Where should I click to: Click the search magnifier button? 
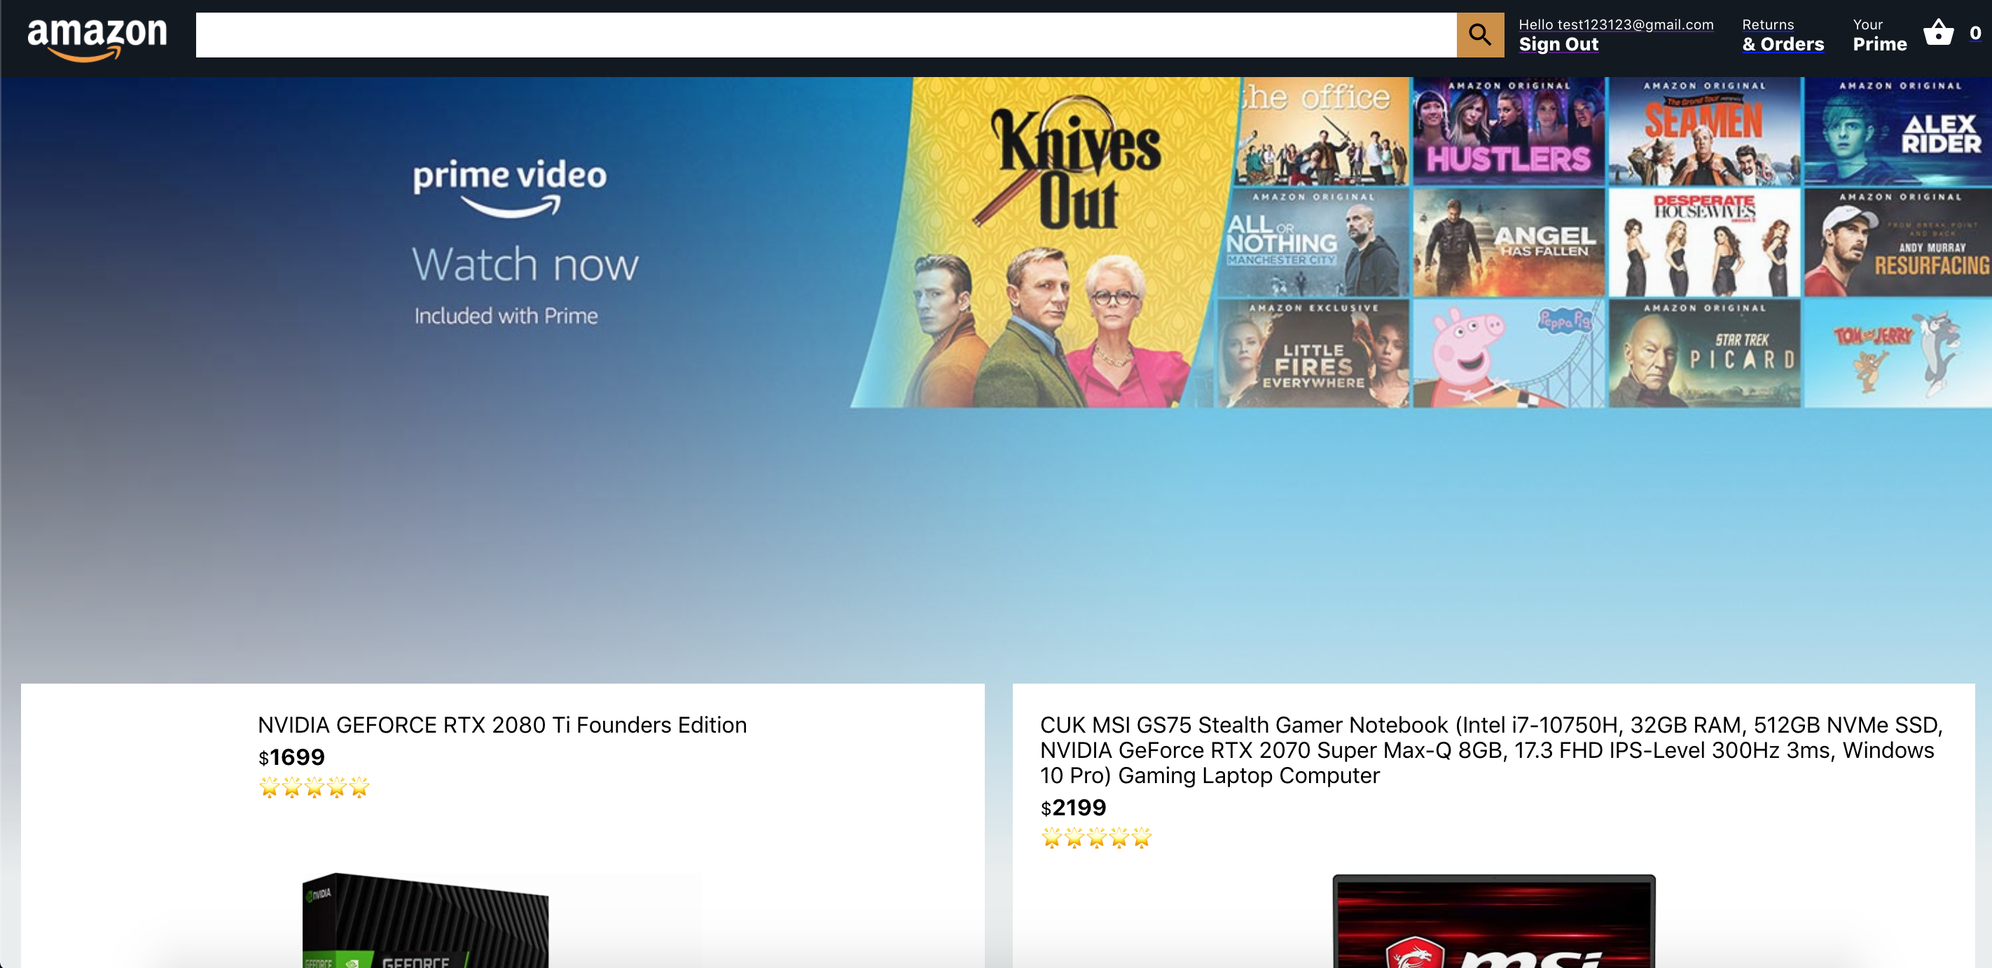point(1479,35)
